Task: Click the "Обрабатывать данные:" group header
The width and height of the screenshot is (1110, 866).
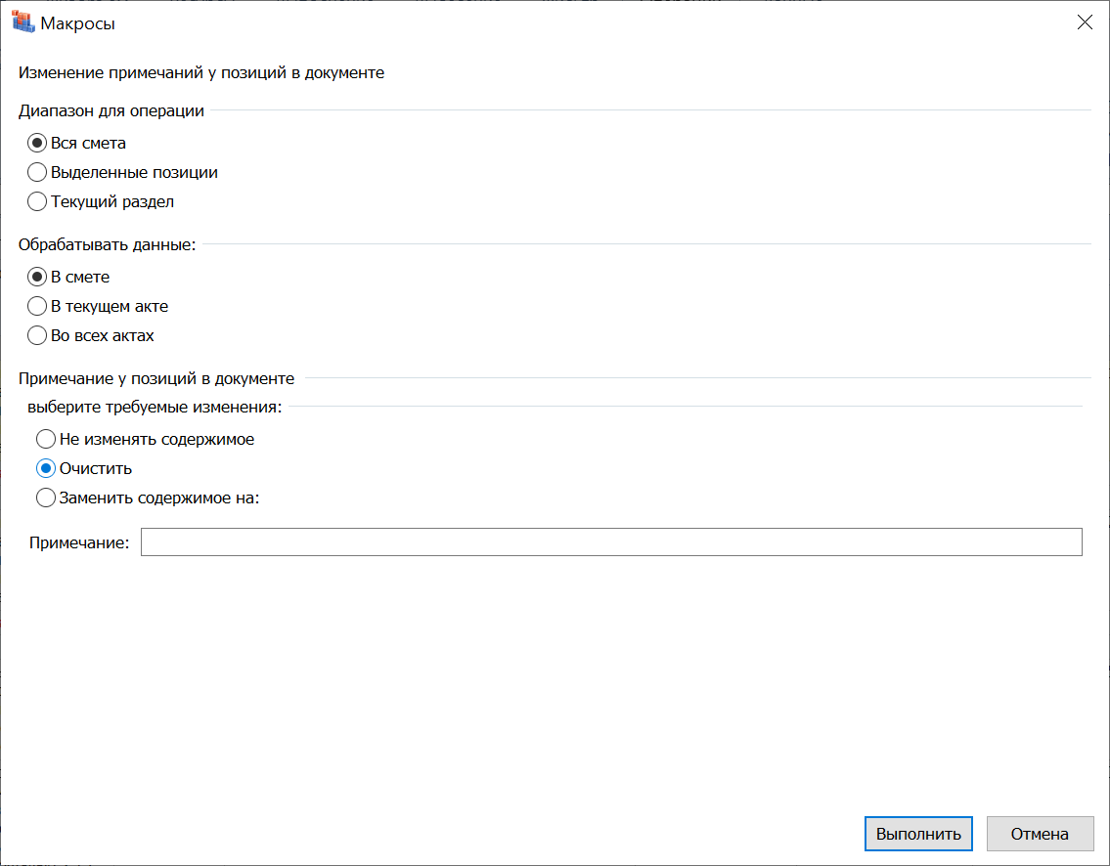Action: (108, 244)
